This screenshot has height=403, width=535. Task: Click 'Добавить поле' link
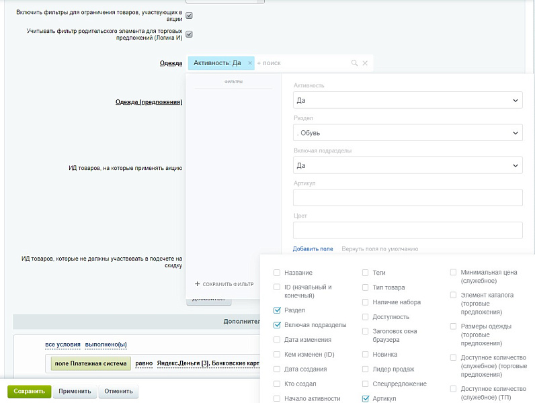[313, 249]
